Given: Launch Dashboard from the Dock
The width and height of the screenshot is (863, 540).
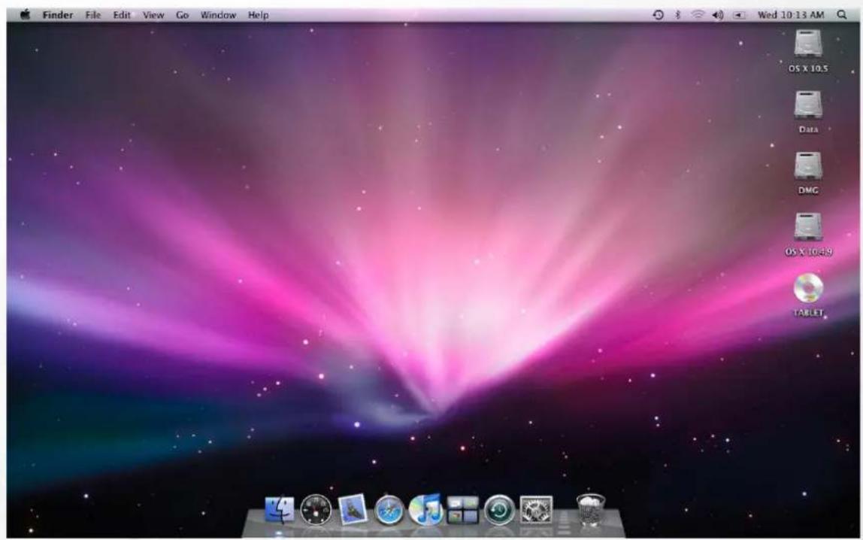Looking at the screenshot, I should coord(316,510).
